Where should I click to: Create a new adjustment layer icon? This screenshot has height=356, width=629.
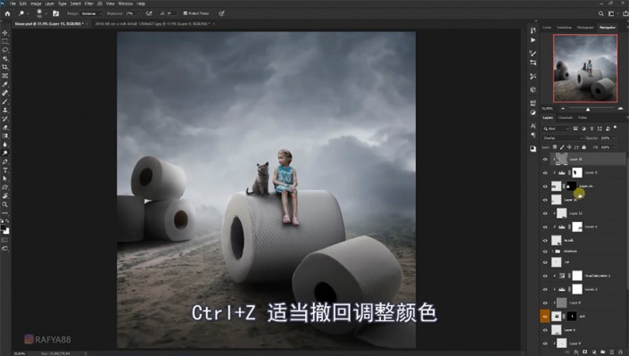(x=593, y=352)
